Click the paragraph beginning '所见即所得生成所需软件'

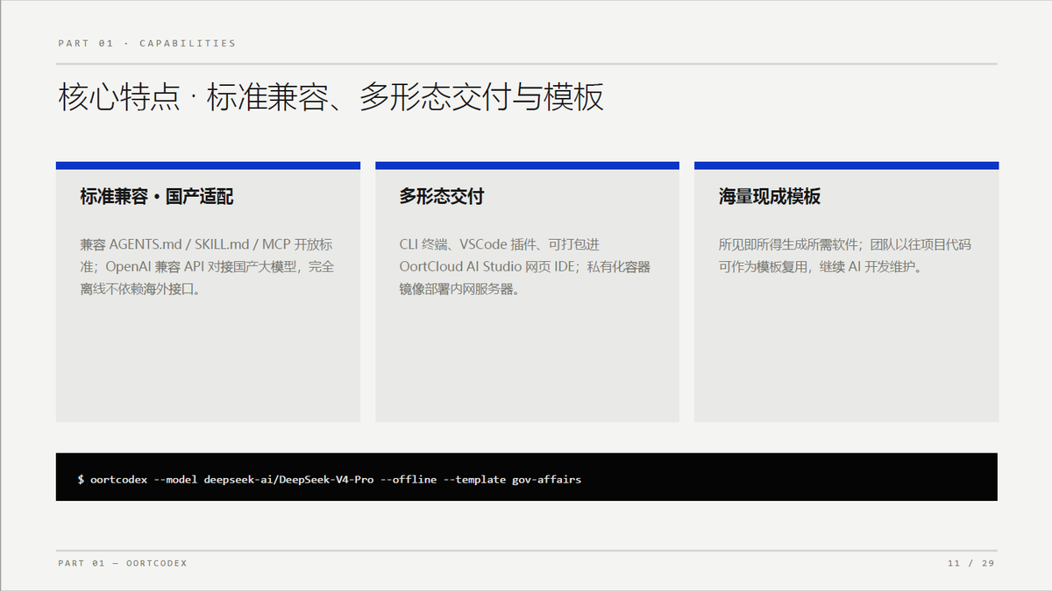[x=845, y=256]
